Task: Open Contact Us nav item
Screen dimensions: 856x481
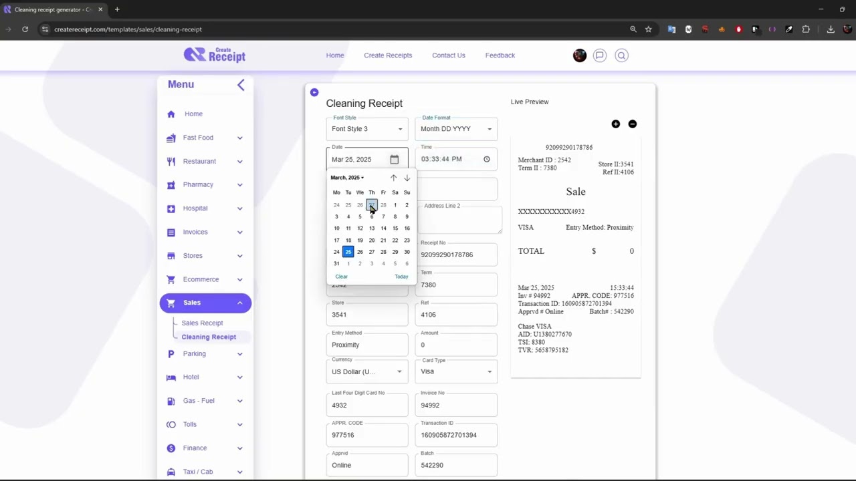Action: pos(449,55)
